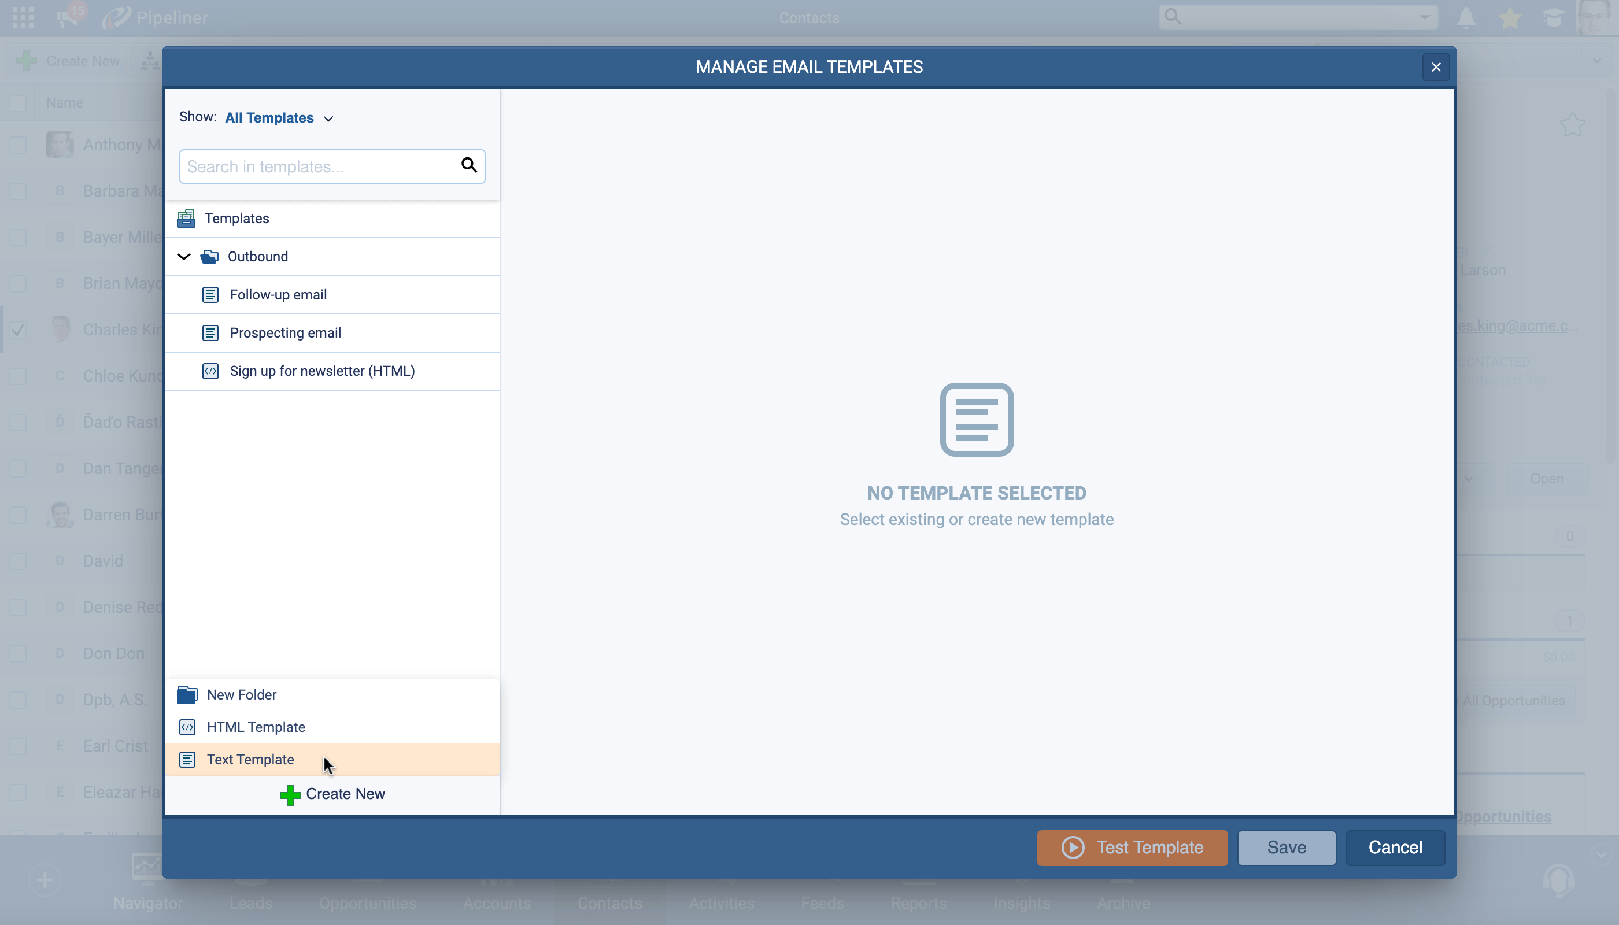The image size is (1619, 925).
Task: Click the Test Template play icon
Action: point(1073,848)
